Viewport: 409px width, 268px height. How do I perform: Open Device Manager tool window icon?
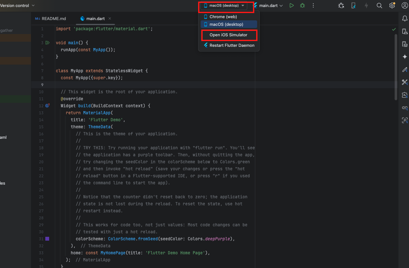(x=405, y=31)
